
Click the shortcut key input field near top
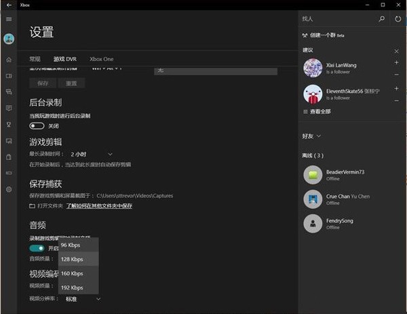(x=216, y=71)
